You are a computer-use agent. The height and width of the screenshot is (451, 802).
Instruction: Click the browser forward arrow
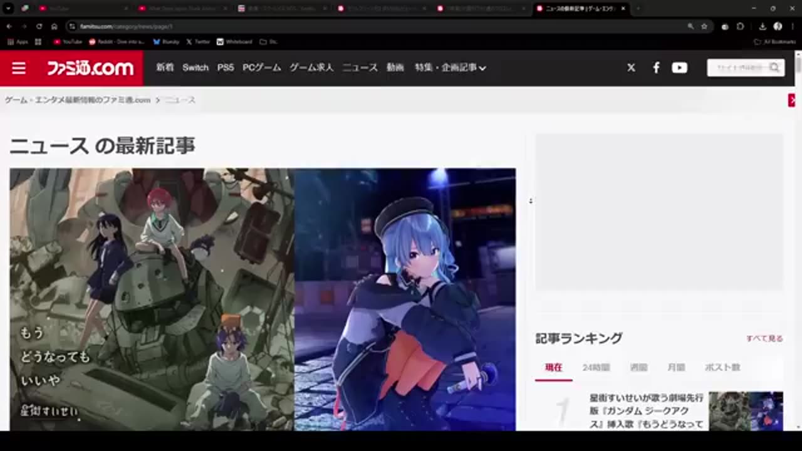pos(24,26)
